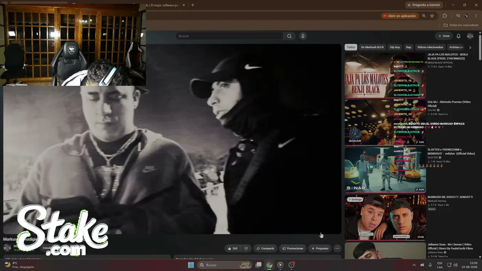This screenshot has height=271, width=482.
Task: Click MARKUSH IRL DISCO FT JONGOTTI title
Action: [450, 197]
